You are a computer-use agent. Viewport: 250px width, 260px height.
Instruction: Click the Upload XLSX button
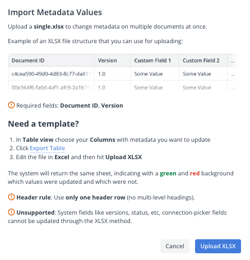pos(218,246)
